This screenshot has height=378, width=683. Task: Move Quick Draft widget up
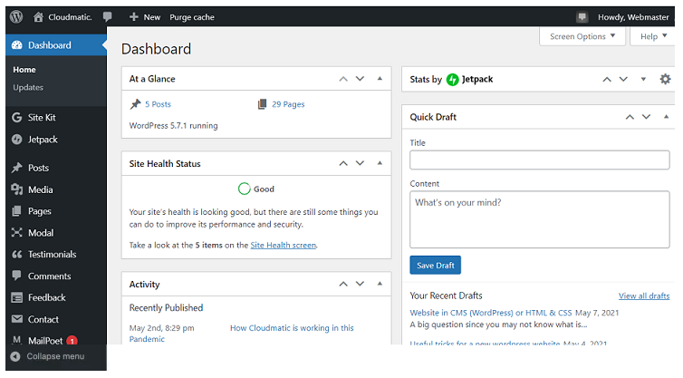tap(630, 117)
